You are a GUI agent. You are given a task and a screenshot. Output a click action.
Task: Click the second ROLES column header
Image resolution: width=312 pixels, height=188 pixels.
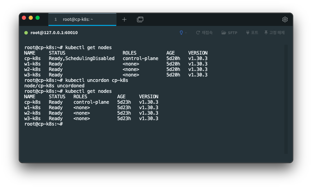pyautogui.click(x=80, y=97)
